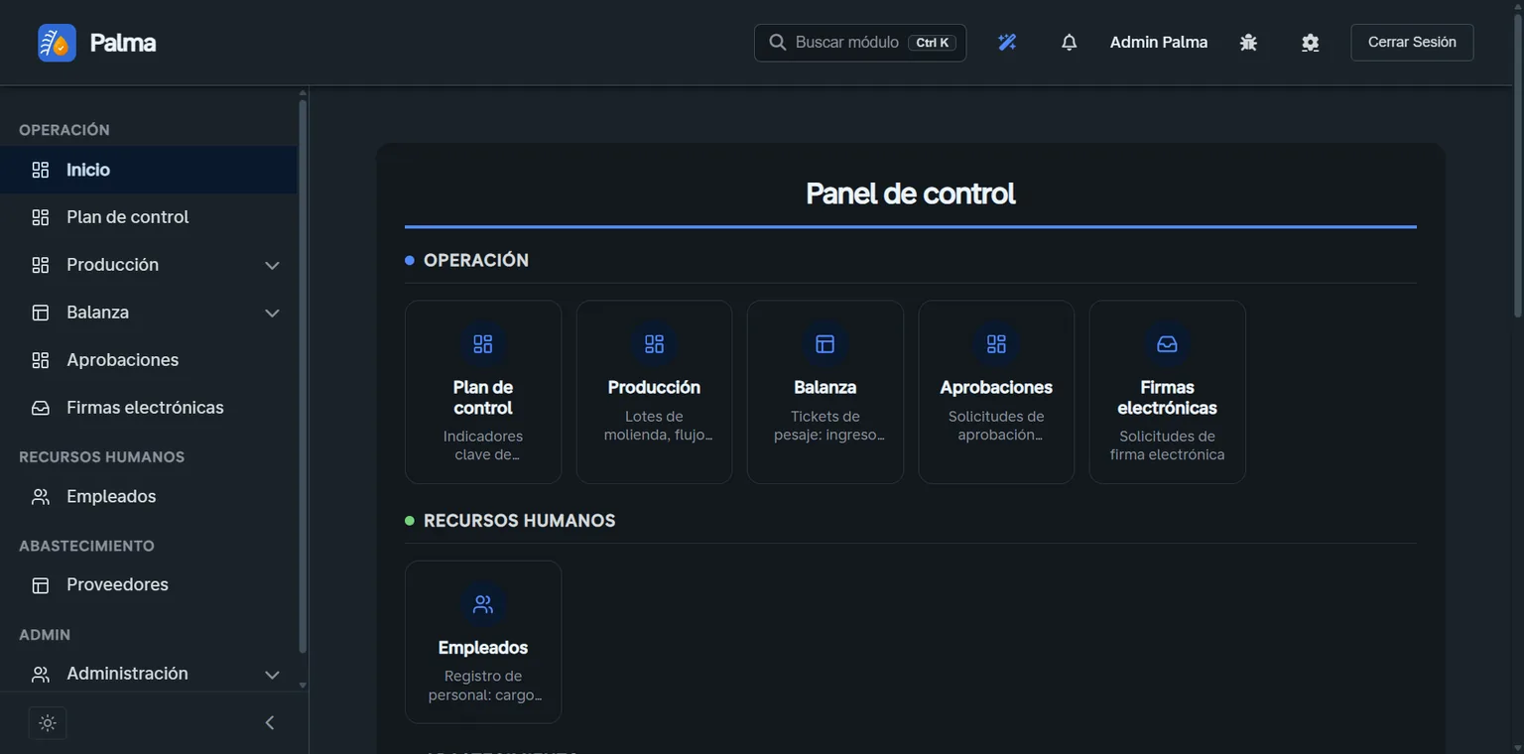The height and width of the screenshot is (754, 1524).
Task: Click Cerrar Sesión button
Action: (x=1412, y=43)
